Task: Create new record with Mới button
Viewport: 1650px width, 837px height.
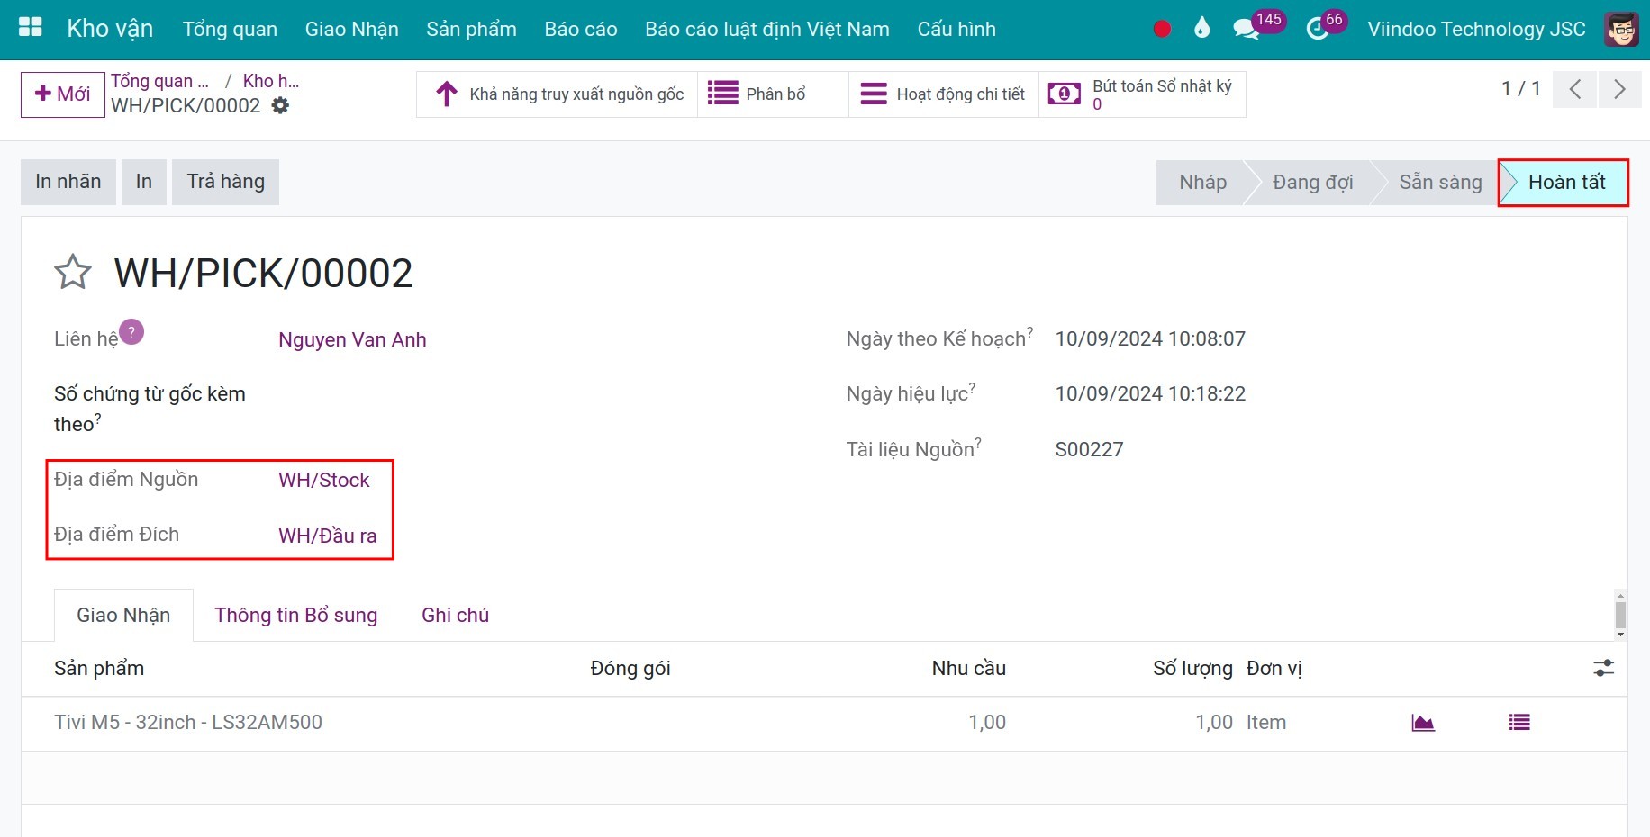Action: tap(62, 94)
